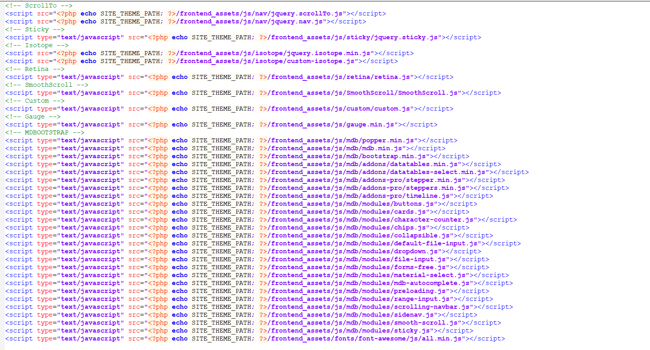
Task: Click the modules/dropdown.js script line
Action: point(243,251)
